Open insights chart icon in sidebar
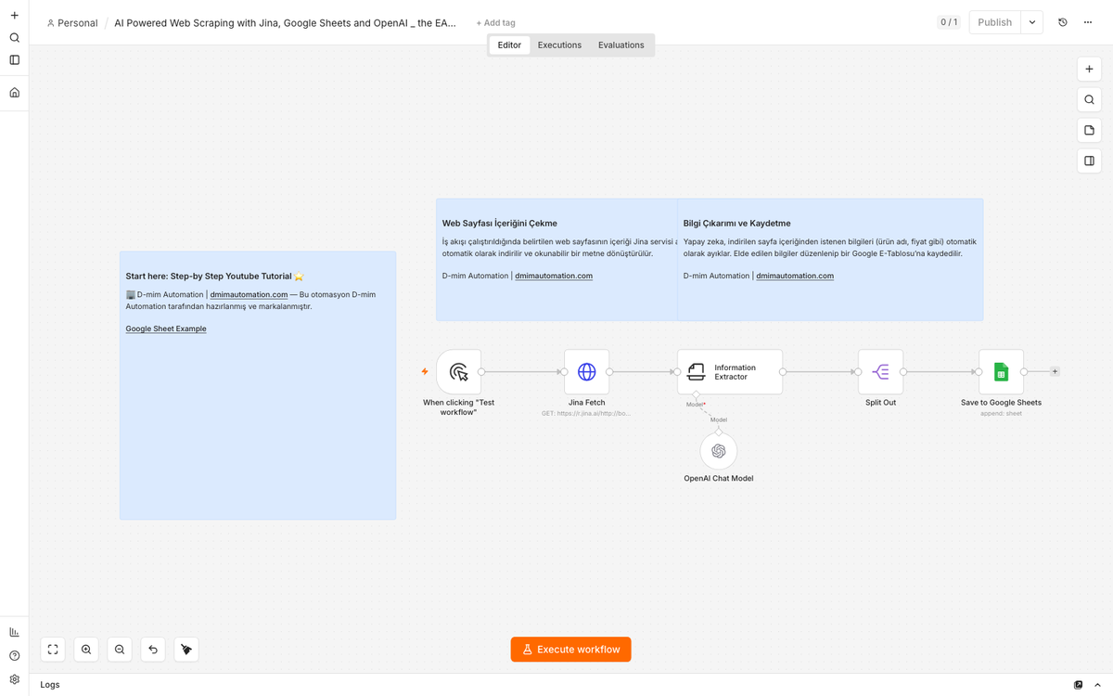The height and width of the screenshot is (696, 1113). click(x=14, y=632)
